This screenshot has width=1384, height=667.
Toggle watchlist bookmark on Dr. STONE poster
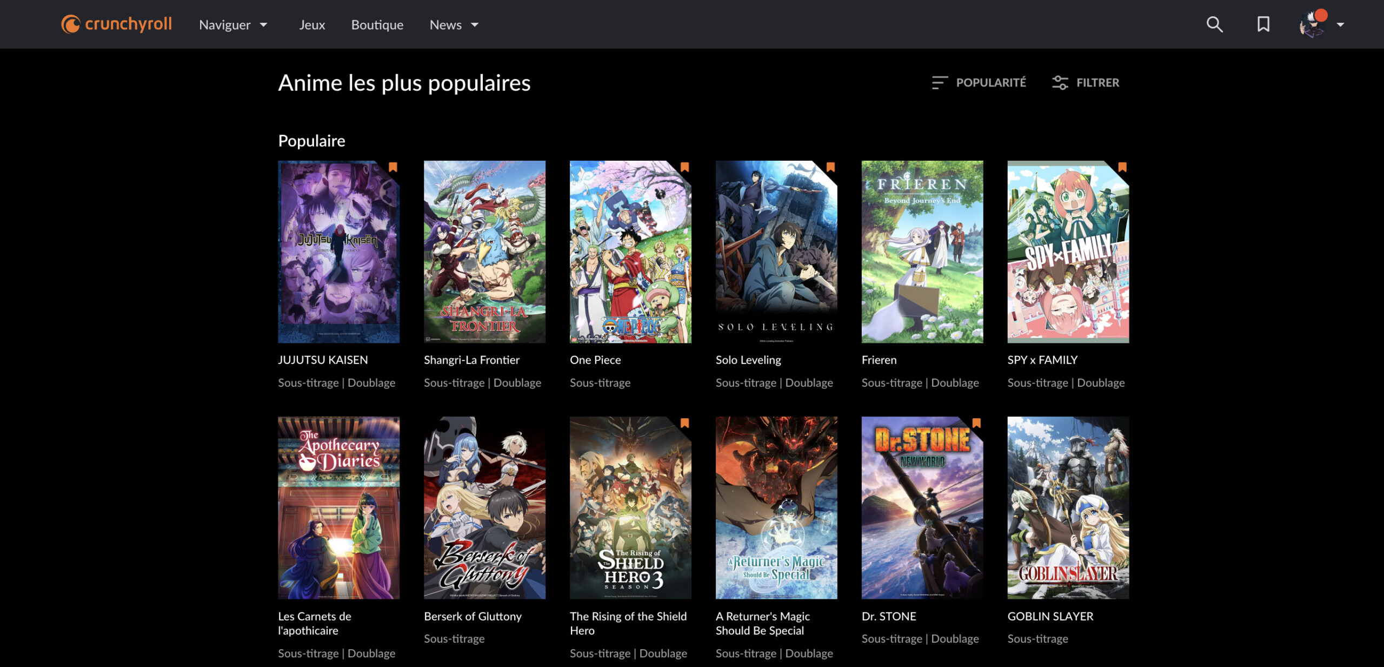[x=977, y=423]
